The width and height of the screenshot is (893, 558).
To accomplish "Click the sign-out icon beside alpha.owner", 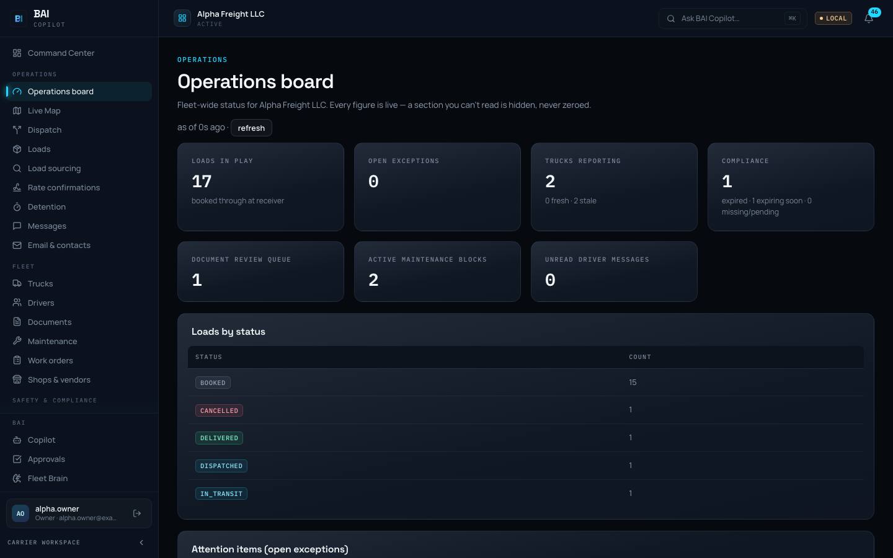I will 137,513.
